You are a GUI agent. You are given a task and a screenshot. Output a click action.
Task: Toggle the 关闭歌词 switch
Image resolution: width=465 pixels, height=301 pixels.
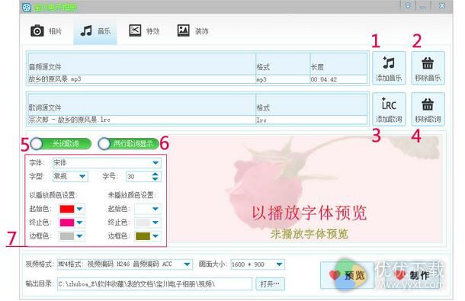[x=61, y=144]
